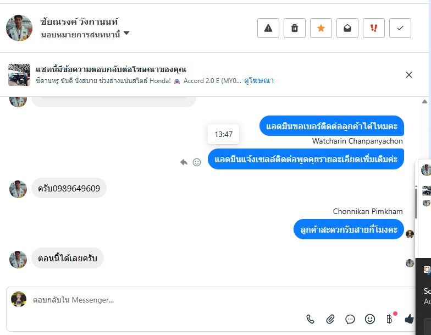React to message with smiley icon
This screenshot has width=431, height=335.
tap(197, 162)
